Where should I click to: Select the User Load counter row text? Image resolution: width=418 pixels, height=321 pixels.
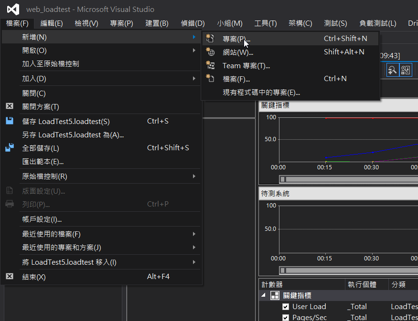[309, 307]
